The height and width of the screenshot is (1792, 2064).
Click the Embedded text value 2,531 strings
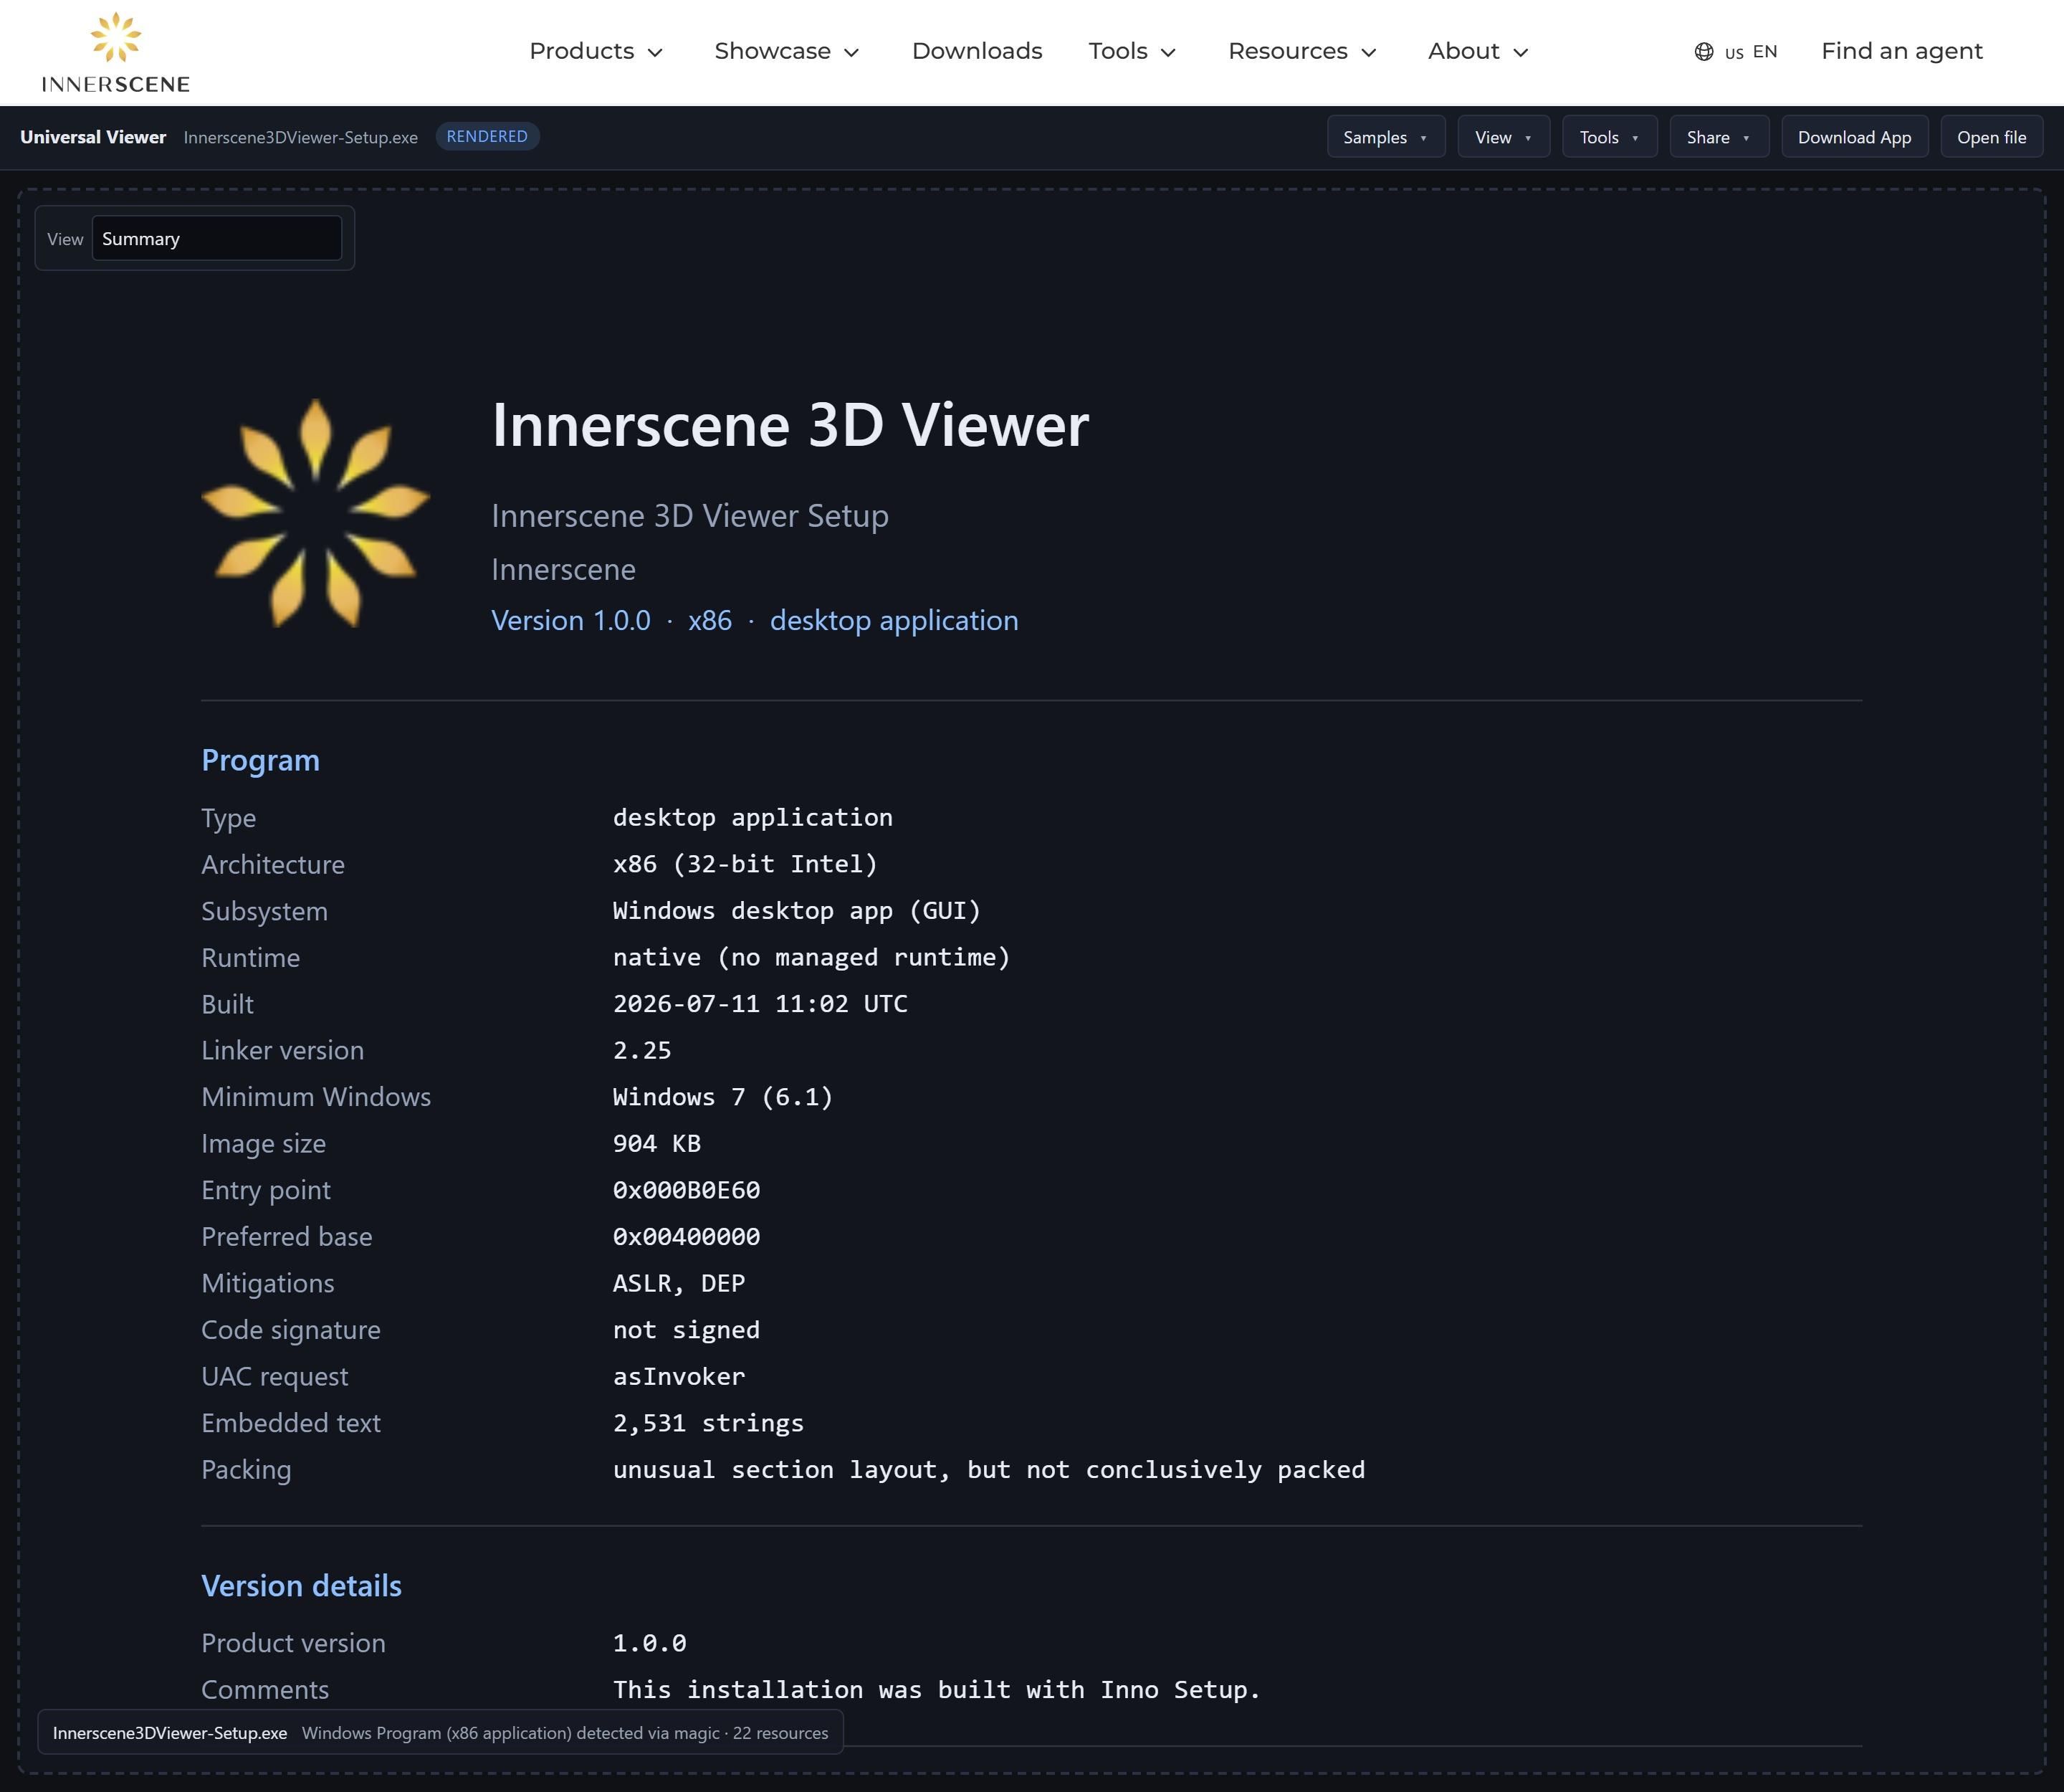tap(708, 1423)
